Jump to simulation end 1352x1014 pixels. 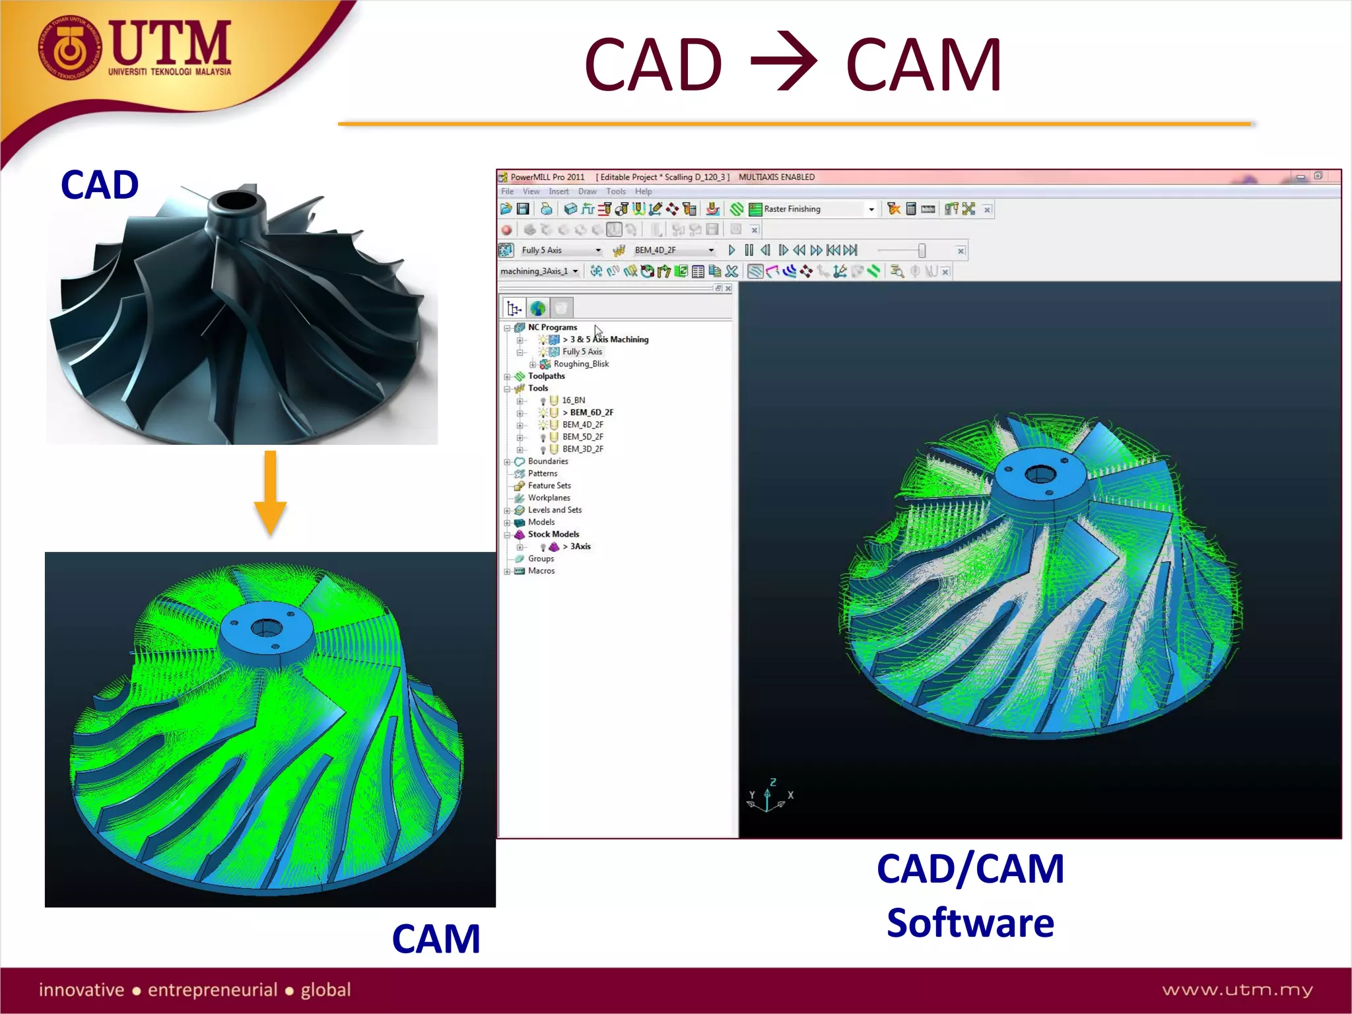coord(851,250)
